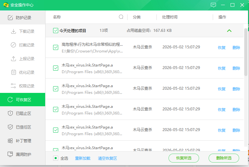Close the 安全操作中心 window

pos(242,5)
